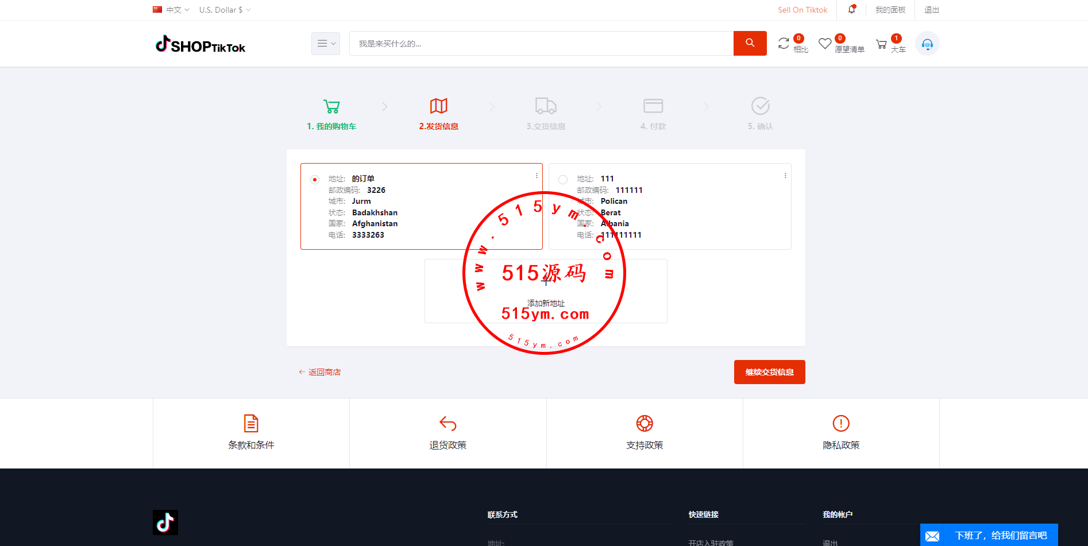Select the Polican Albania address radio
The height and width of the screenshot is (546, 1088).
click(563, 180)
